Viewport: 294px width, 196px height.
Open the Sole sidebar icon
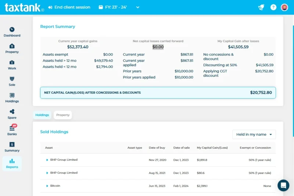(x=12, y=79)
